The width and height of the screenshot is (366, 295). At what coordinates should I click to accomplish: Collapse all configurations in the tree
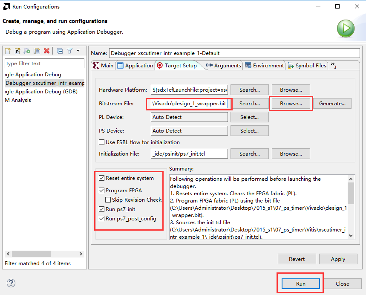point(60,51)
